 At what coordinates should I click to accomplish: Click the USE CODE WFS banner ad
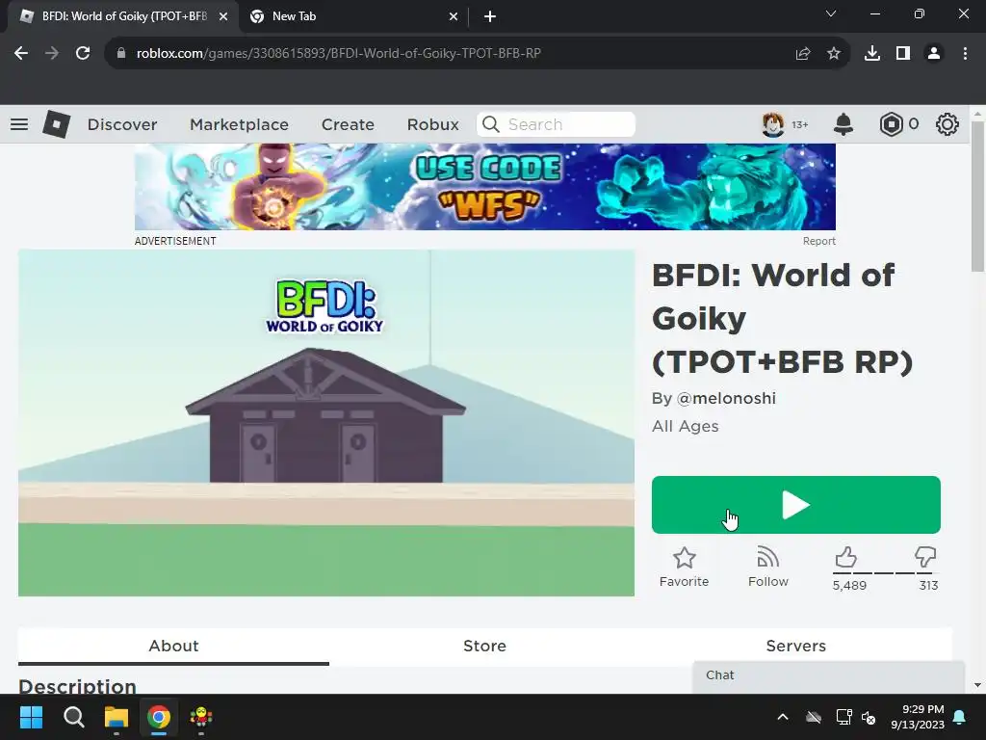tap(485, 187)
